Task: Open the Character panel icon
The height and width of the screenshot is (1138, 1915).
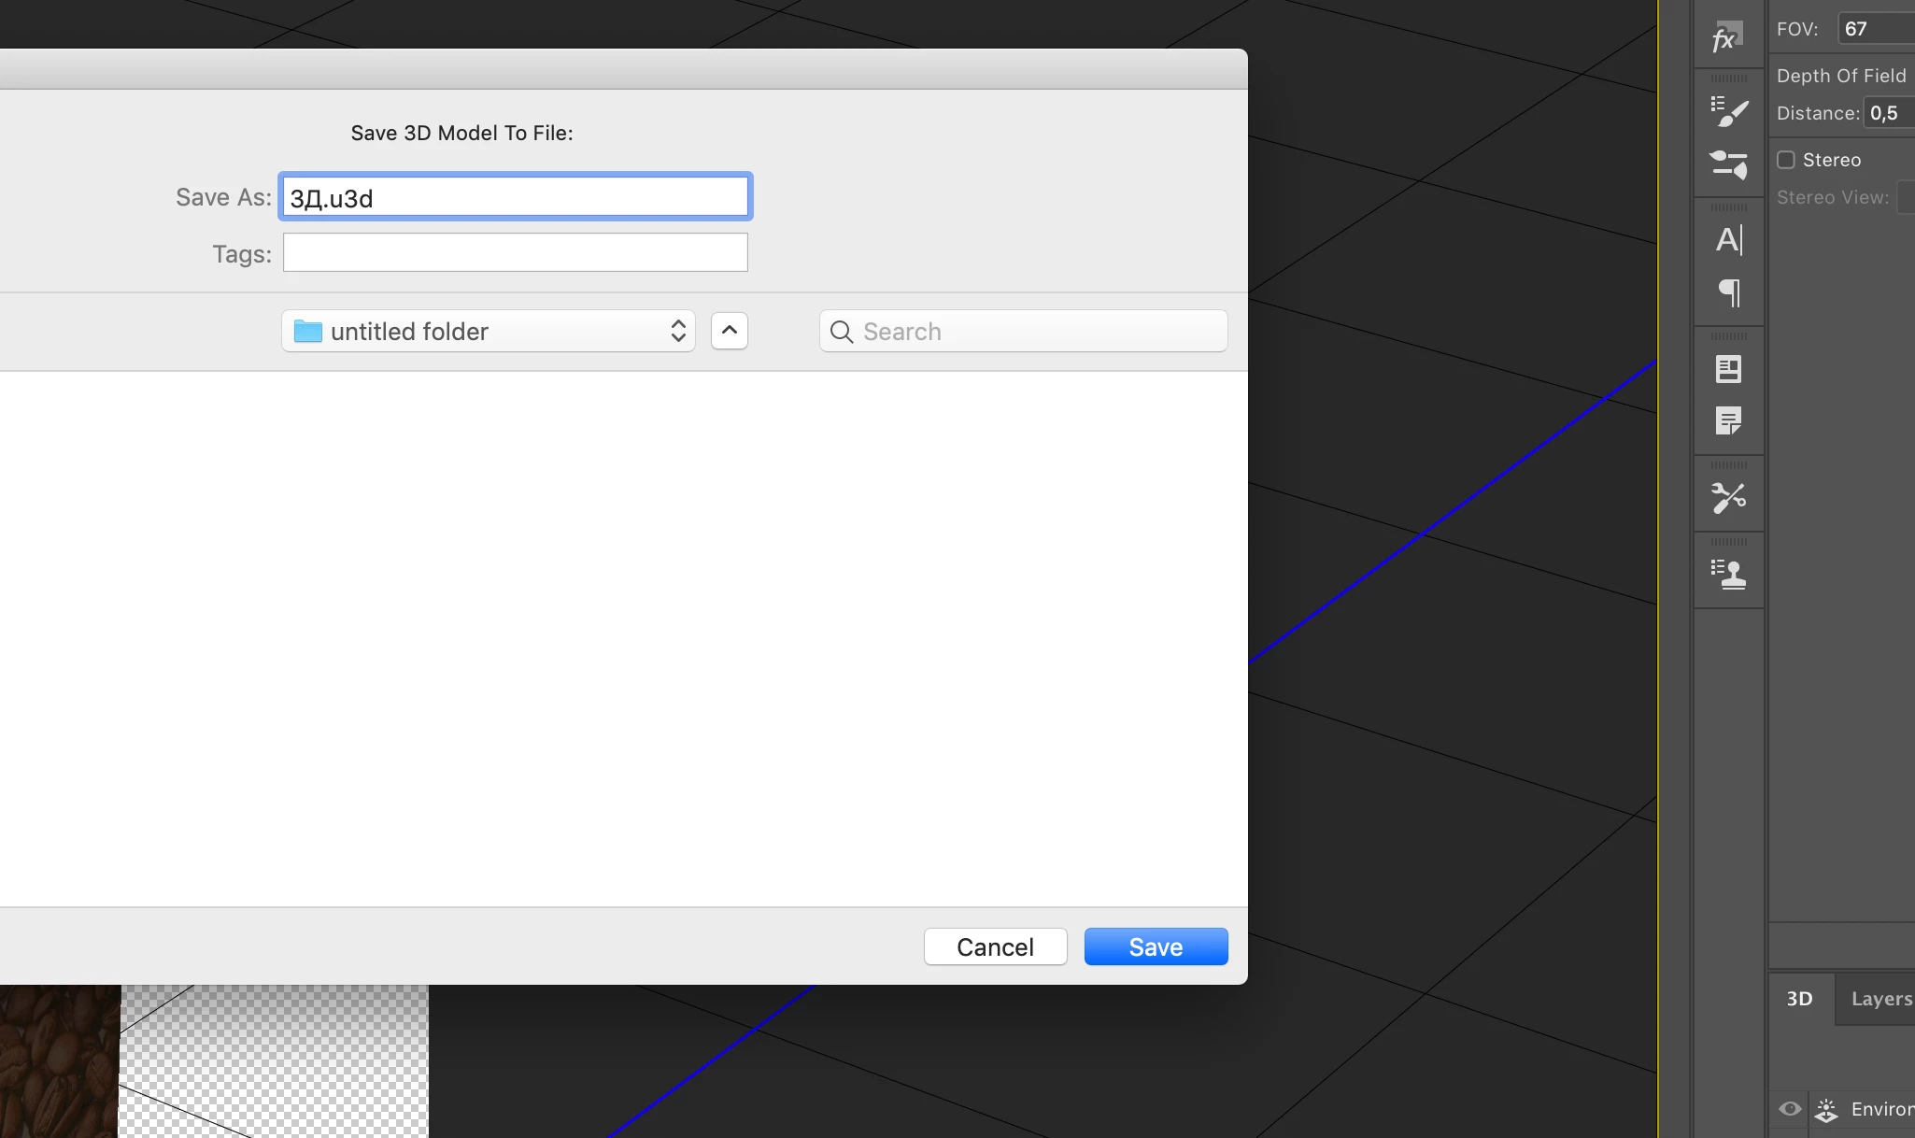Action: click(x=1728, y=240)
